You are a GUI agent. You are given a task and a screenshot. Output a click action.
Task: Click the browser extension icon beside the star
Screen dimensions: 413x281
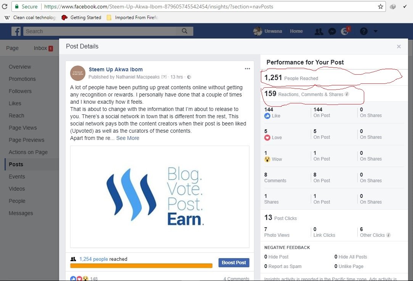(393, 6)
